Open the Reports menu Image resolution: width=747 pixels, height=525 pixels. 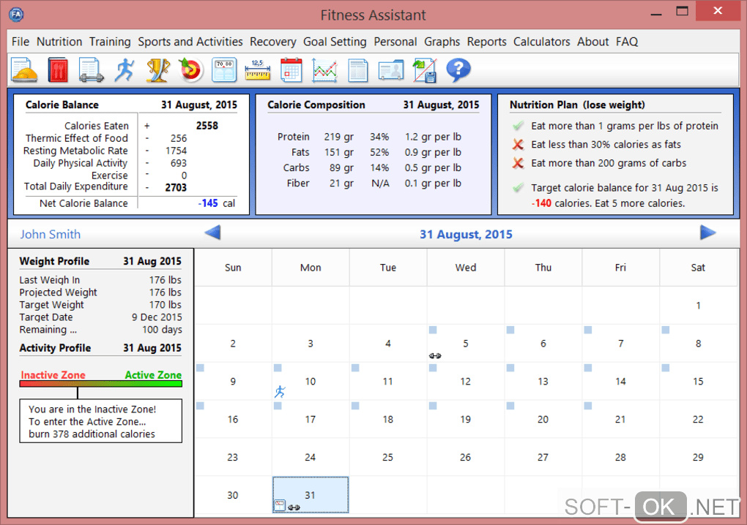(x=486, y=42)
